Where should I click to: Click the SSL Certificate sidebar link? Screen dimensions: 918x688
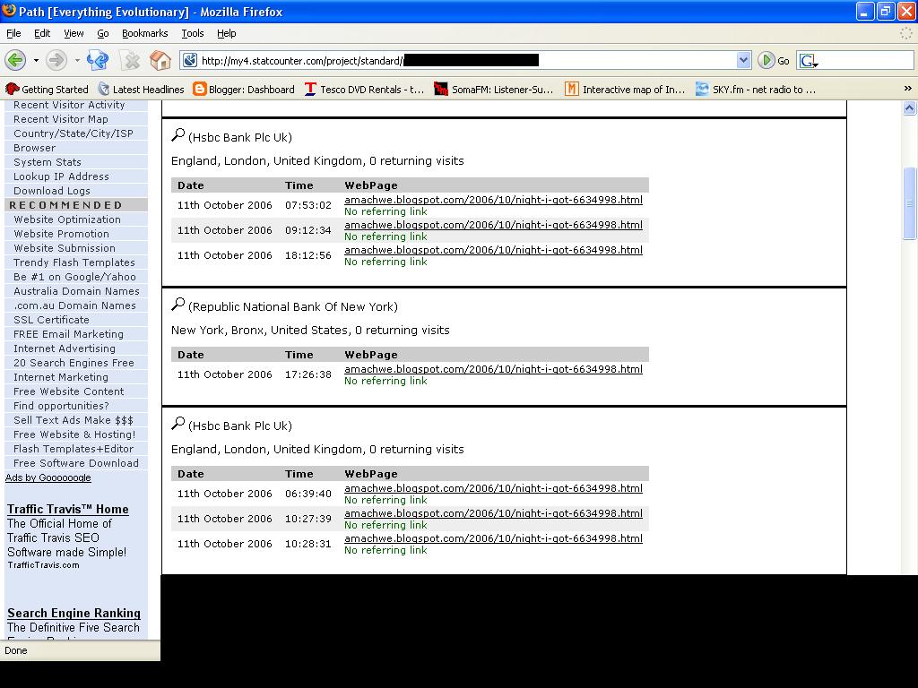(x=51, y=320)
